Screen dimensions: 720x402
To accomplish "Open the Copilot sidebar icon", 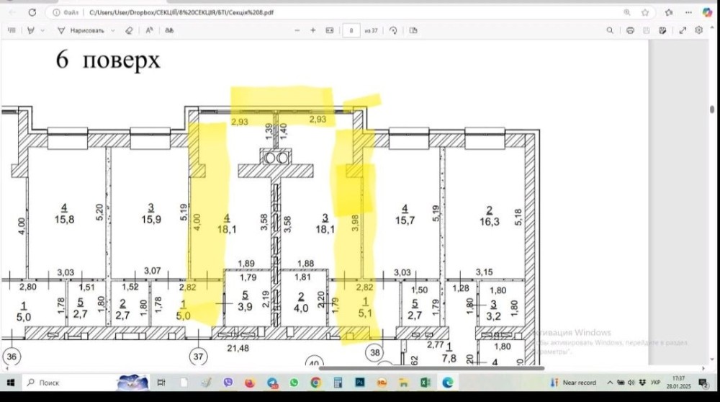I will point(707,12).
